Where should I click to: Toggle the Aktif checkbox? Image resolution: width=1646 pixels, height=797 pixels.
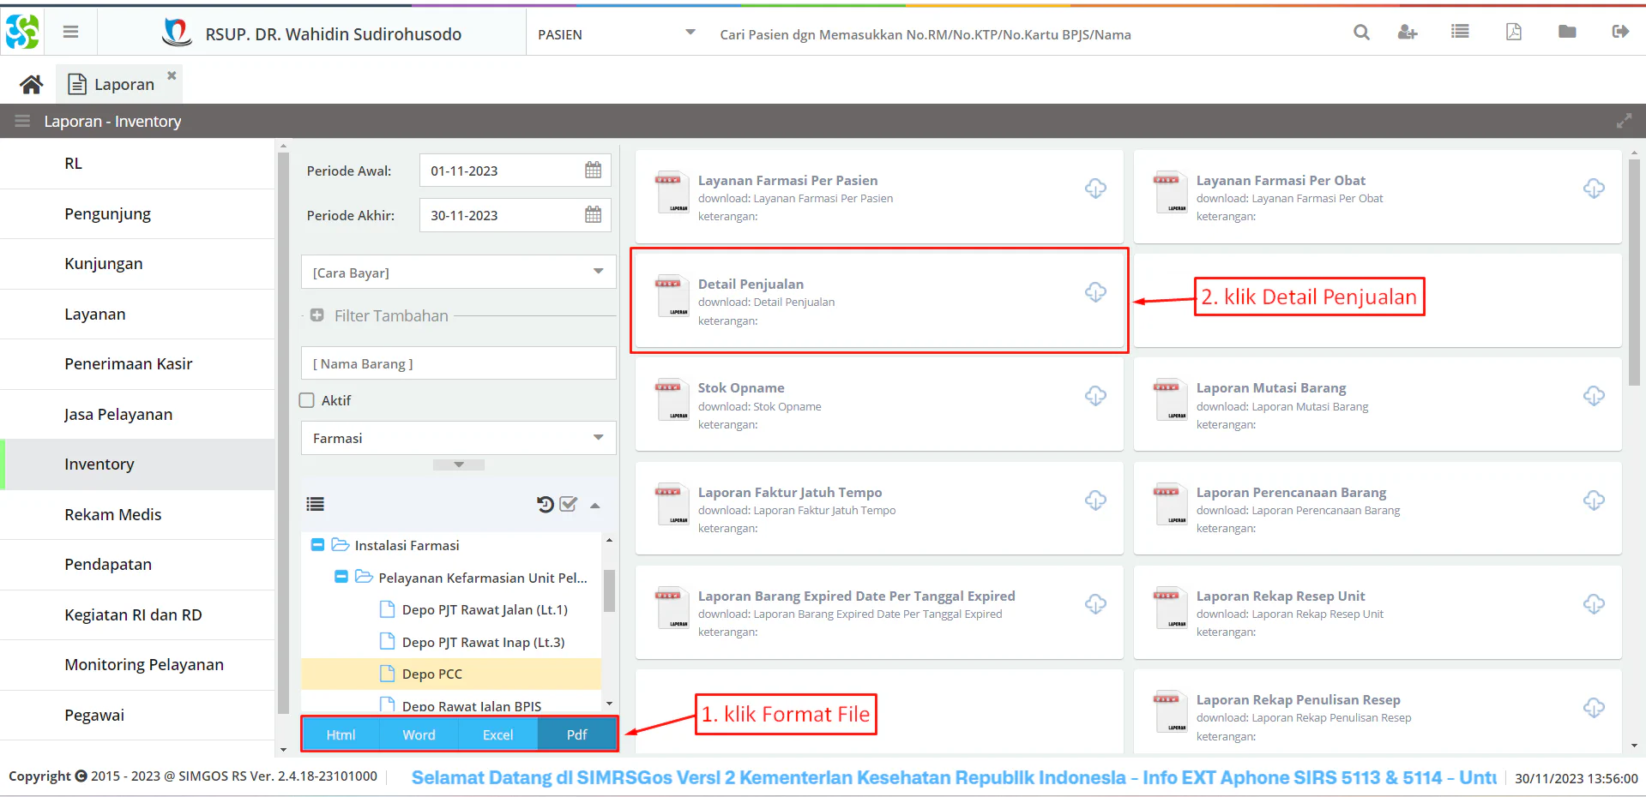(307, 400)
